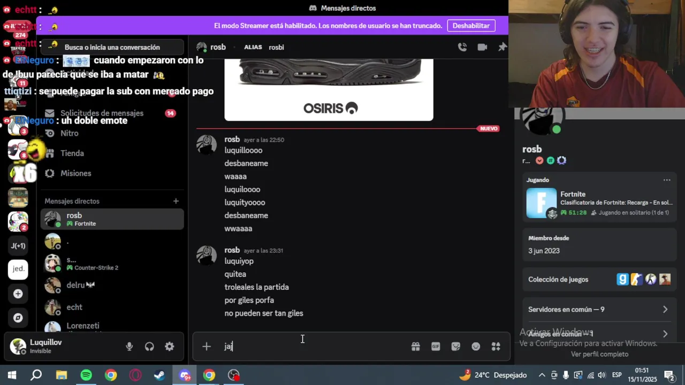
Task: Open Steam from taskbar
Action: click(159, 375)
